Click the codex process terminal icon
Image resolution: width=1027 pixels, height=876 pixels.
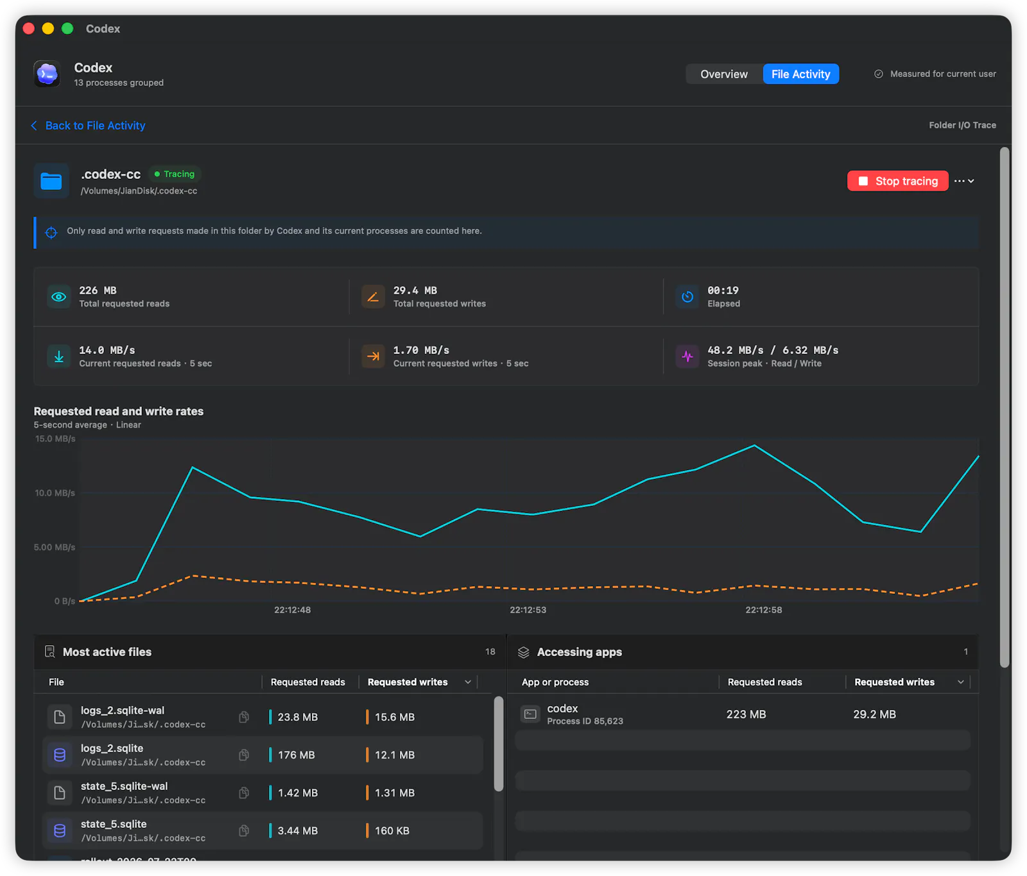pos(531,714)
